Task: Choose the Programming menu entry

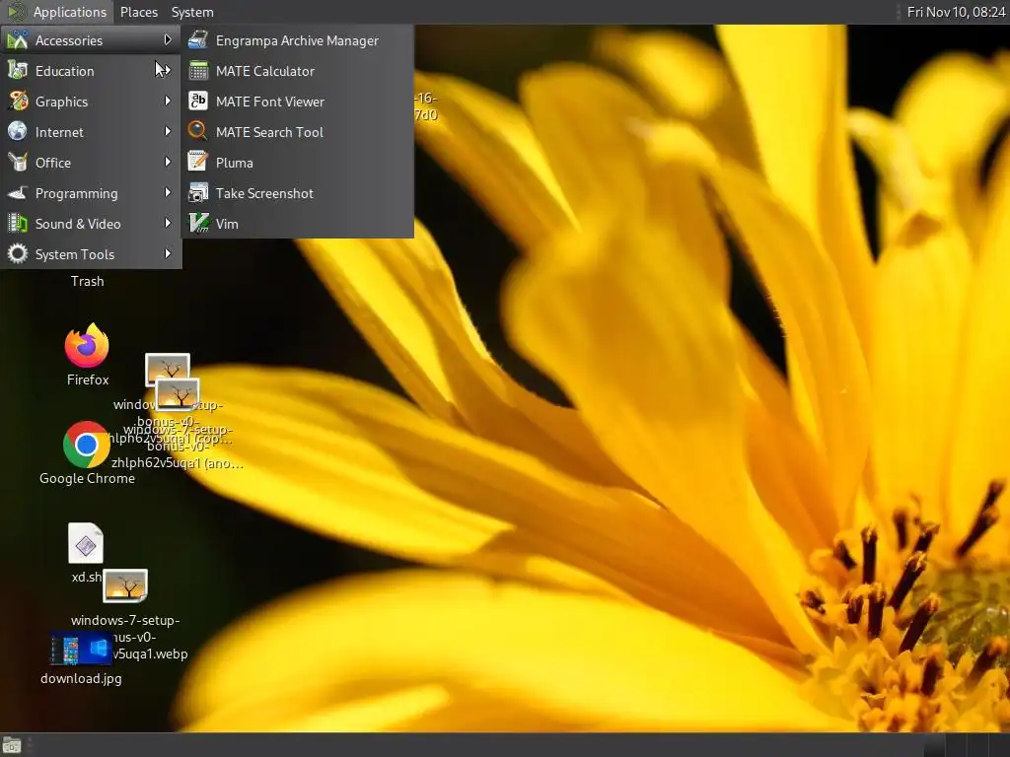Action: click(91, 192)
